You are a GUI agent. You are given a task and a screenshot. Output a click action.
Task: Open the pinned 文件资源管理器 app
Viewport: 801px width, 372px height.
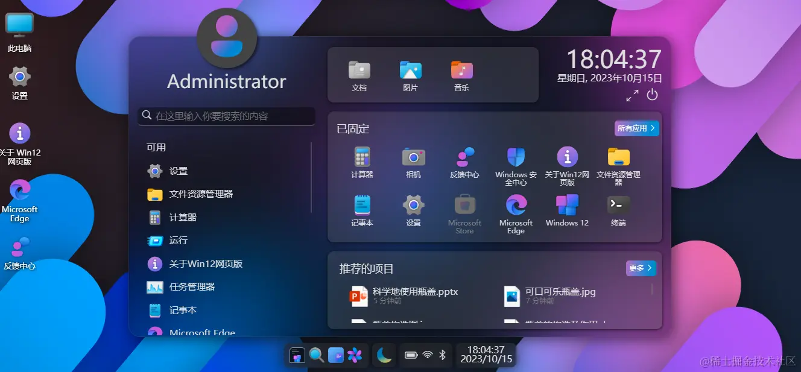(618, 166)
